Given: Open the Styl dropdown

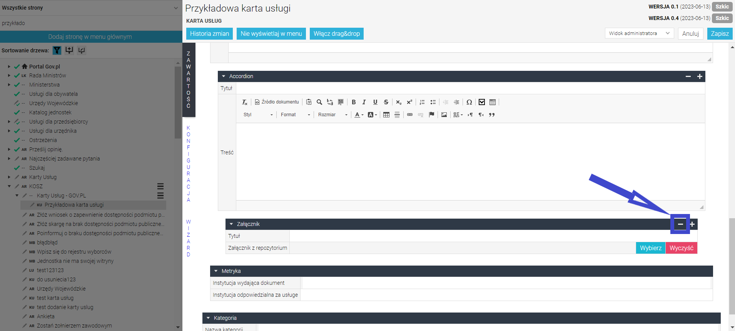Looking at the screenshot, I should click(x=258, y=115).
